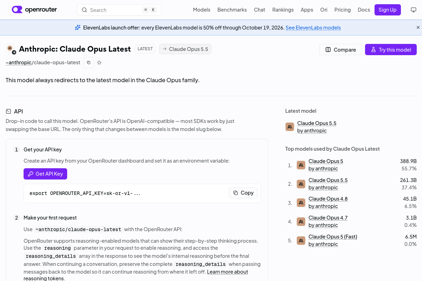Open the Apps nav item
422x281 pixels.
307,10
